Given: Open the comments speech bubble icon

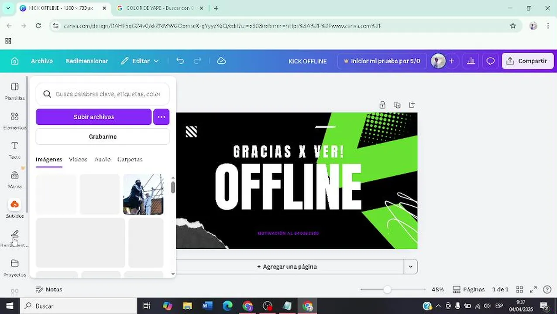Looking at the screenshot, I should click(x=491, y=61).
